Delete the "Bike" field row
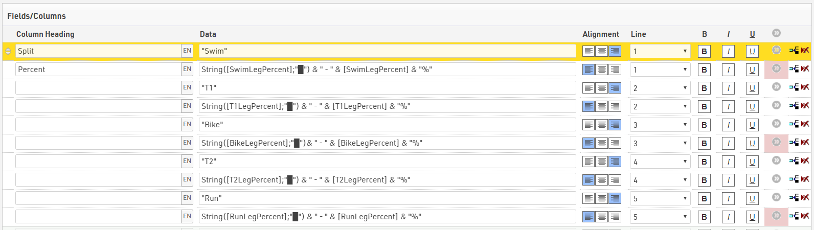This screenshot has width=814, height=230. pos(805,124)
